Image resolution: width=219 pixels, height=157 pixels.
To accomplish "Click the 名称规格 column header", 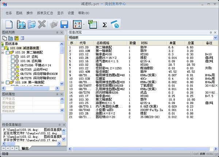I will 103,43.
